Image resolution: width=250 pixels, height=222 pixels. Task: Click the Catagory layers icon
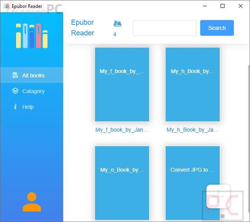pos(15,91)
